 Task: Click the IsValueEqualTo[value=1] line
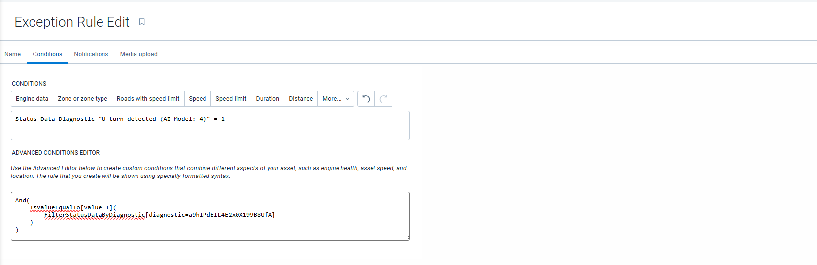pyautogui.click(x=73, y=207)
